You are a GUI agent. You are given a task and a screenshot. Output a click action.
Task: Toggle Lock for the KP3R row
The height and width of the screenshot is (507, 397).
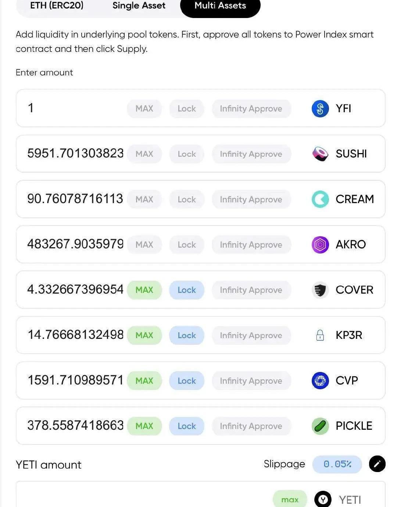(186, 336)
